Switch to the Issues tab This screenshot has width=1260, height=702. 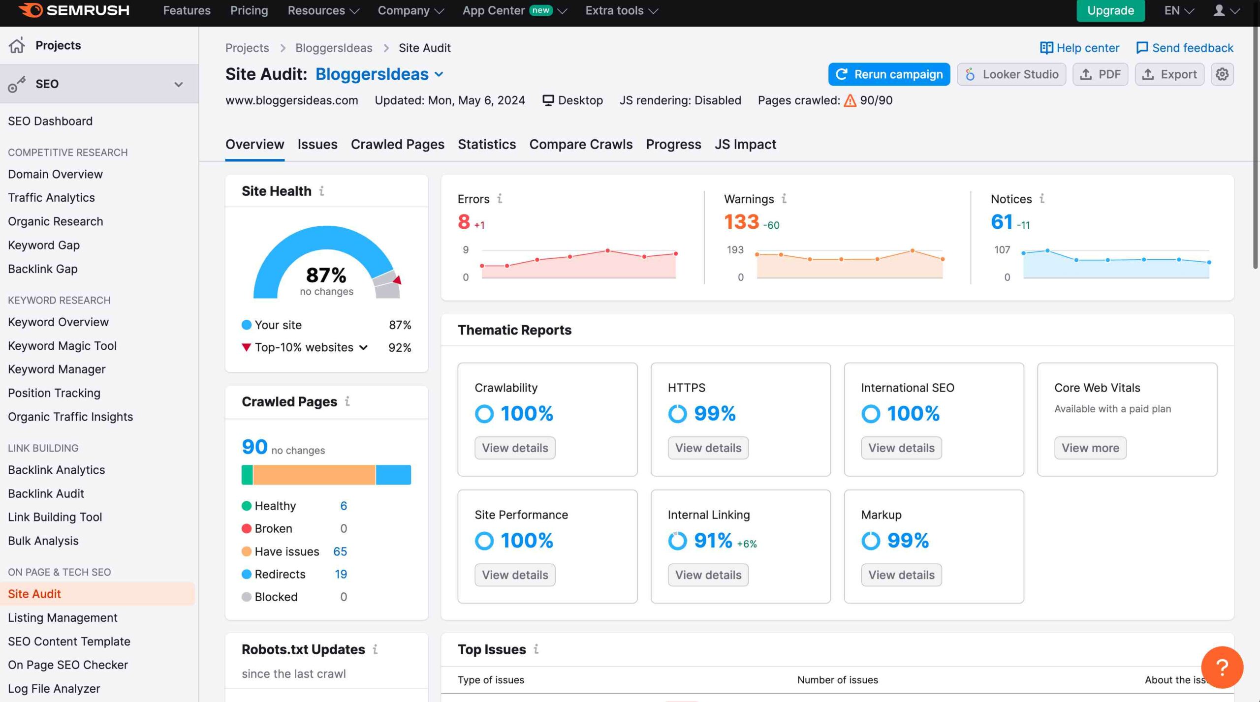[x=317, y=144]
